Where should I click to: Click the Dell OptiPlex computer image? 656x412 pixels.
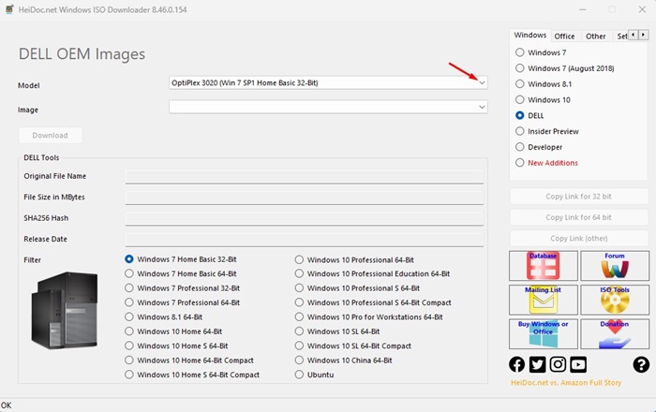click(65, 310)
